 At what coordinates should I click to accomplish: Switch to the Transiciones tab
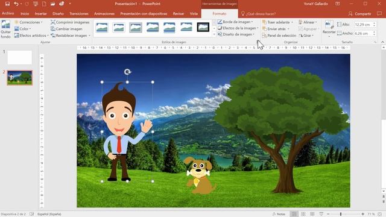point(79,13)
